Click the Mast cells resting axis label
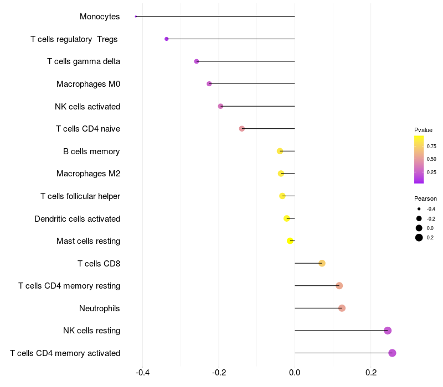443x387 pixels. (89, 241)
